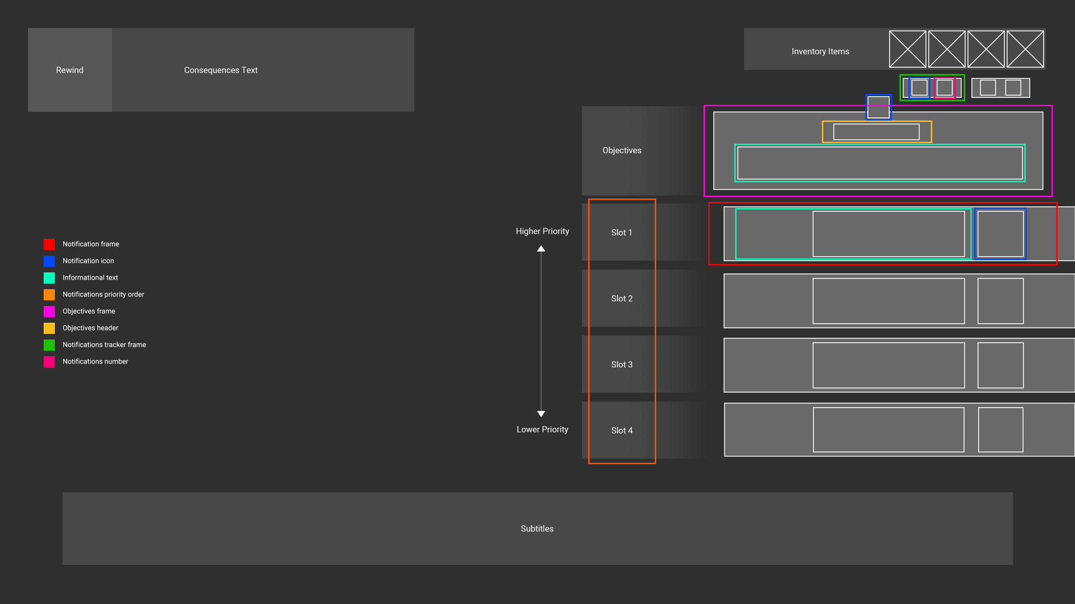Click blue icon box above objectives frame

(878, 107)
